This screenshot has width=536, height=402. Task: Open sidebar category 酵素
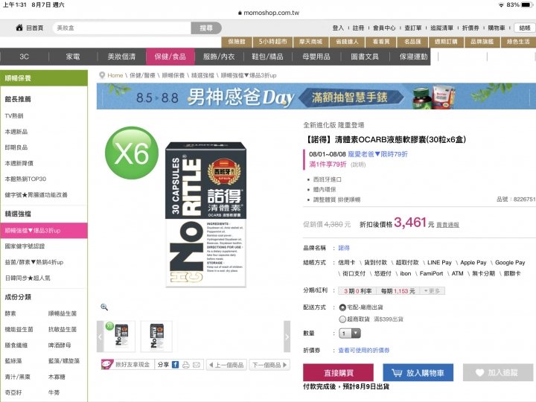pyautogui.click(x=10, y=313)
